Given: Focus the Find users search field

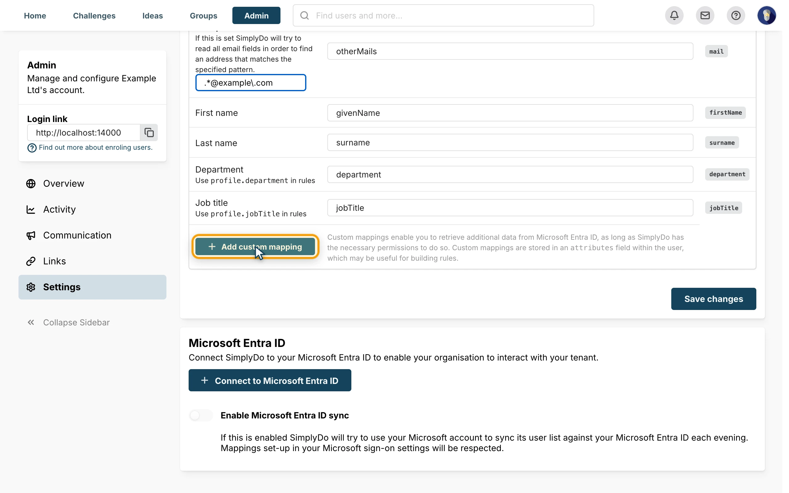Looking at the screenshot, I should pyautogui.click(x=443, y=15).
